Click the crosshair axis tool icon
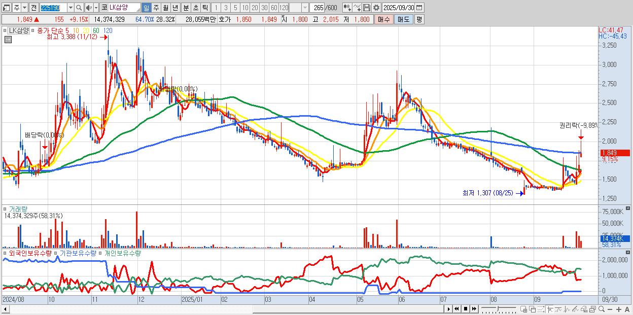Viewport: 633px width, 315px height. tap(550, 309)
